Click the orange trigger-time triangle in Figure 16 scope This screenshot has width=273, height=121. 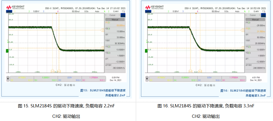coord(196,13)
